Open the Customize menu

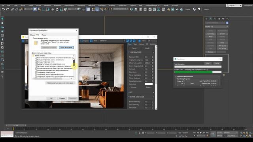pos(102,6)
